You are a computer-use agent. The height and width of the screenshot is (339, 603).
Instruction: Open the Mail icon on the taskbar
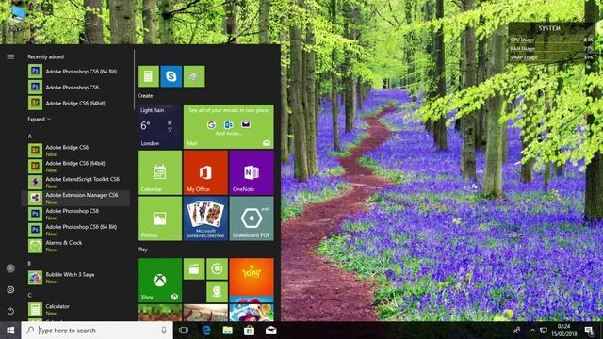270,331
